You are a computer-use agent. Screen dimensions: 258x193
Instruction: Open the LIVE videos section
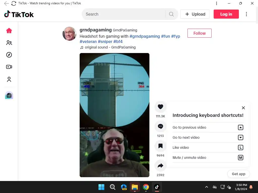click(x=9, y=67)
